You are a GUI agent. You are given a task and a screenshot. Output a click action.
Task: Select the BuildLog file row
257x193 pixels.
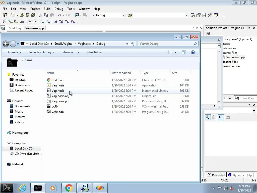118,80
